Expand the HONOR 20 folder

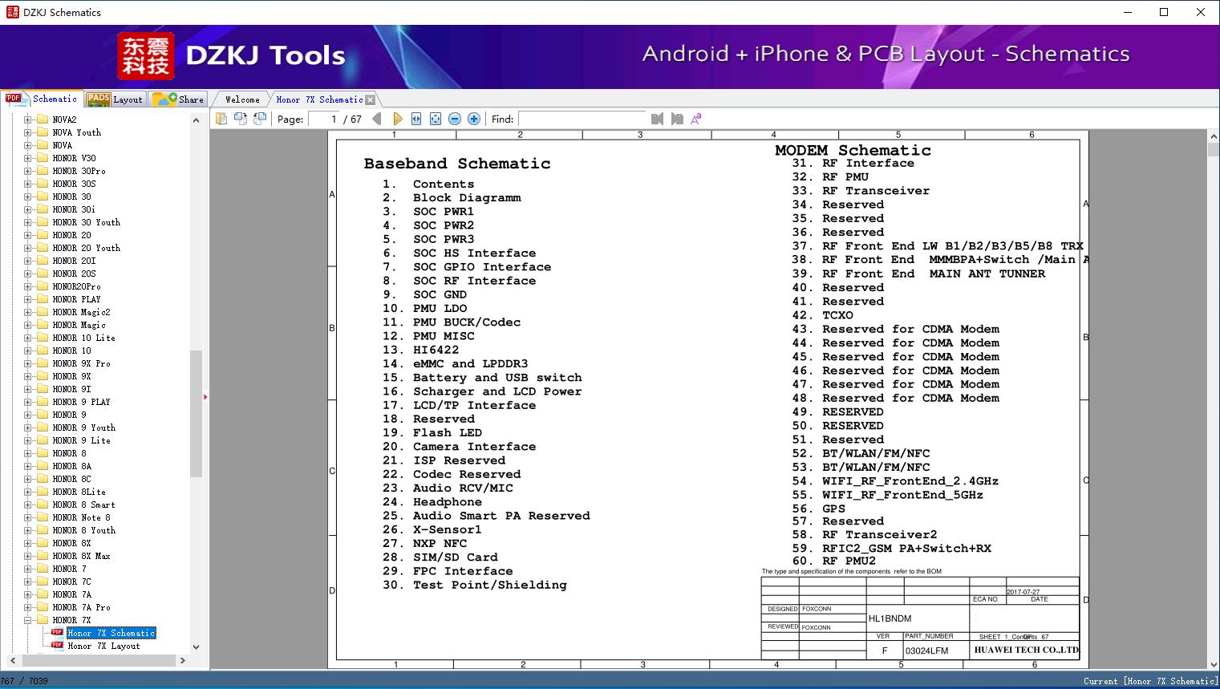click(27, 235)
